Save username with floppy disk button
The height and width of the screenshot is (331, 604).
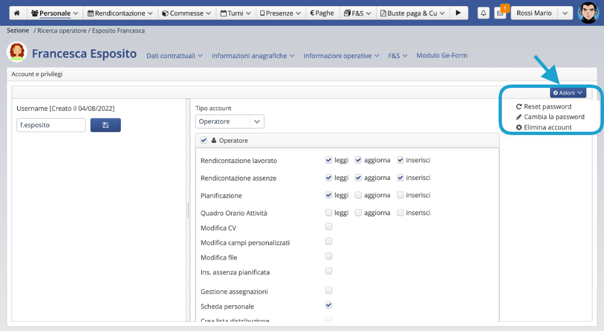[105, 125]
